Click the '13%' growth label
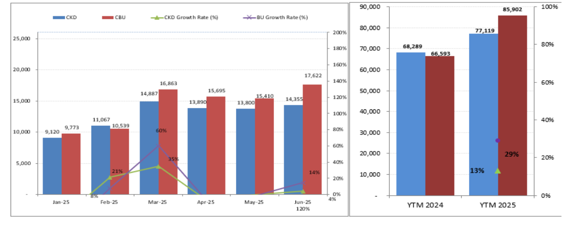 tap(477, 171)
